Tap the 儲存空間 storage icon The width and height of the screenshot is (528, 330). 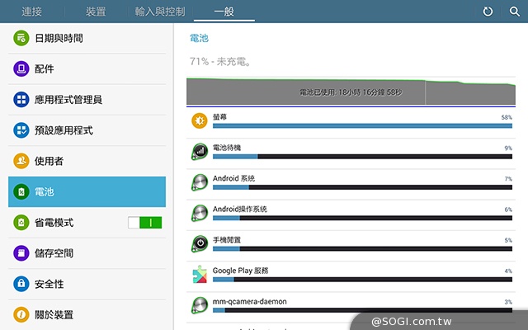tap(21, 253)
